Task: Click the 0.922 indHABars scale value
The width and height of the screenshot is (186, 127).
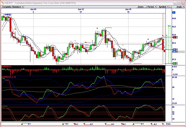Action: 174,67
